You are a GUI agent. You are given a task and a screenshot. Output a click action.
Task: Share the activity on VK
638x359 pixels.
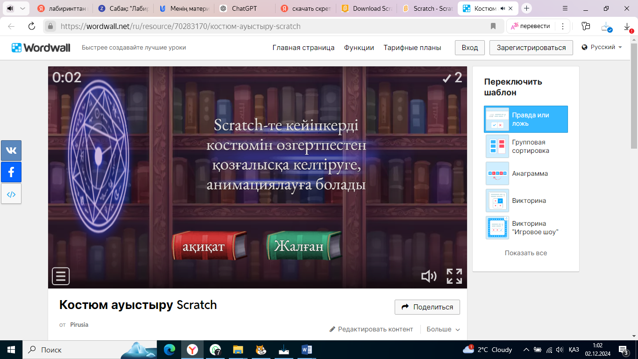(11, 151)
